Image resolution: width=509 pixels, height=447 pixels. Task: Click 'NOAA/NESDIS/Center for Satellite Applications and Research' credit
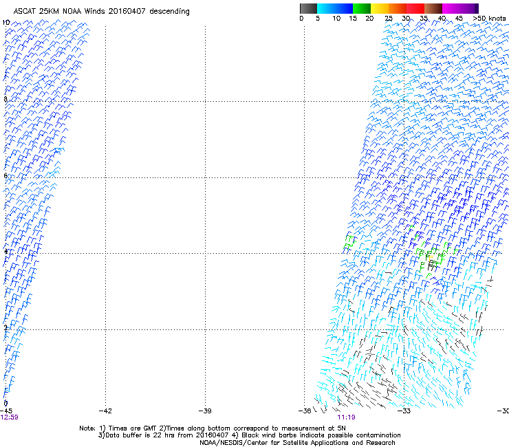click(297, 443)
